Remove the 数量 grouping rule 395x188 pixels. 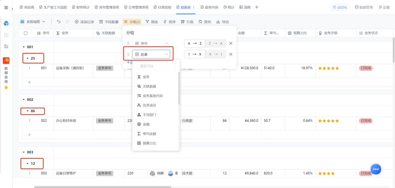tap(231, 54)
